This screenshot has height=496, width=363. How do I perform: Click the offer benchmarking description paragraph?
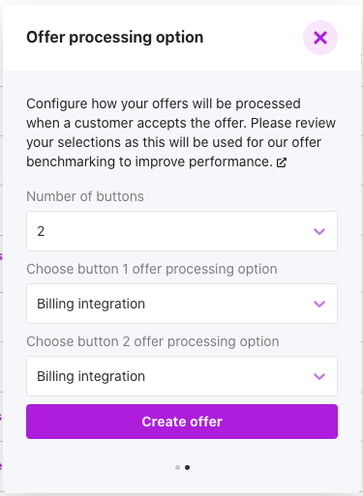coord(181,132)
